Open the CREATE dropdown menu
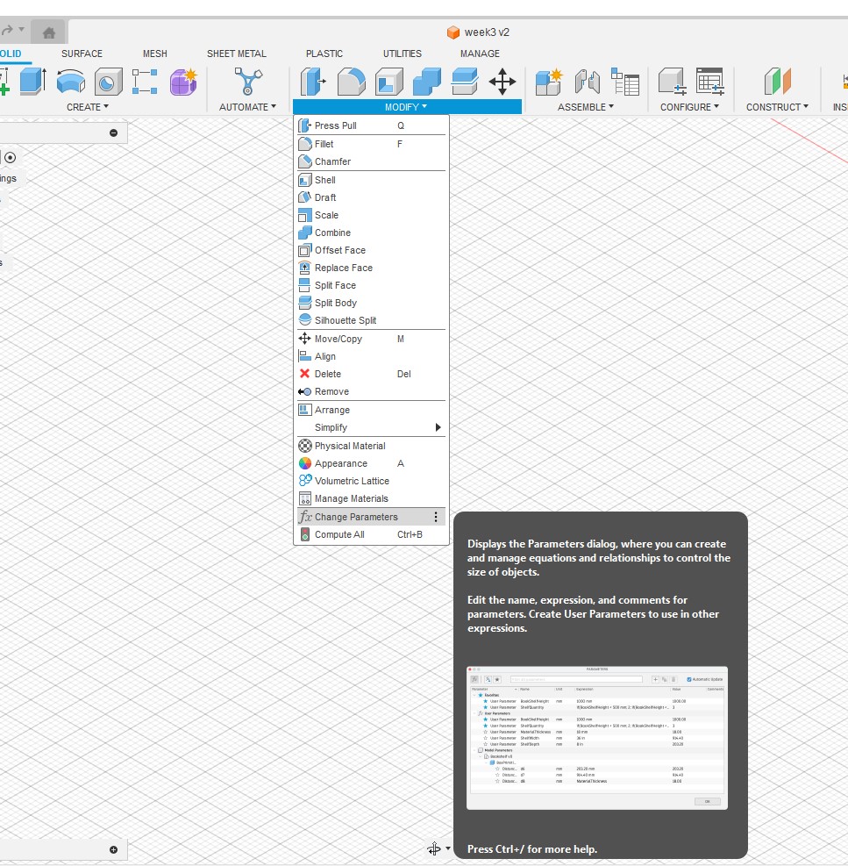Viewport: 848px width, 866px height. tap(88, 107)
